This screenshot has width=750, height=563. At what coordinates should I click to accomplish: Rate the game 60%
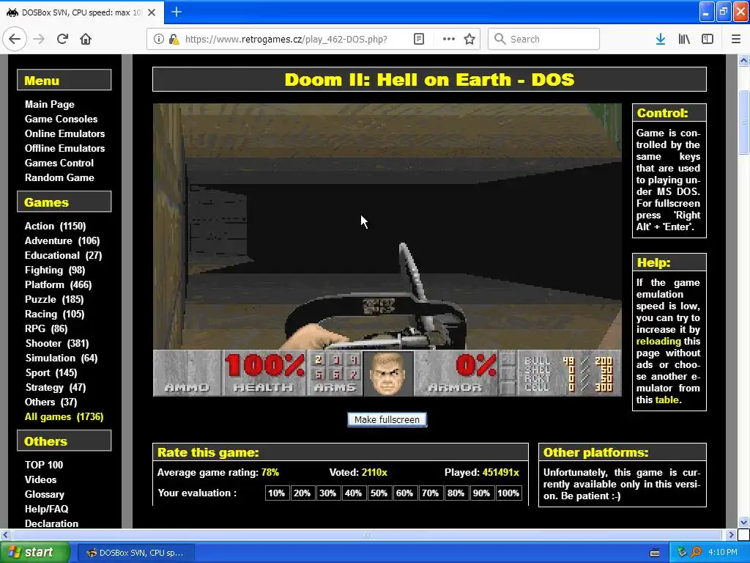coord(404,493)
